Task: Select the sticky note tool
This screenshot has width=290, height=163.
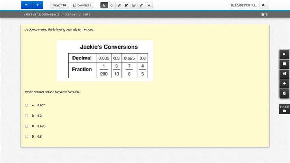Action: tap(134, 5)
